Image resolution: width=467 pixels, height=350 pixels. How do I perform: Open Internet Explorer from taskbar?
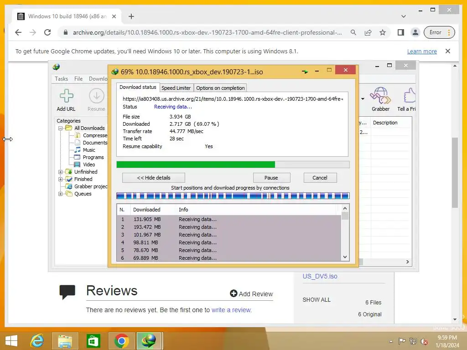coord(37,341)
